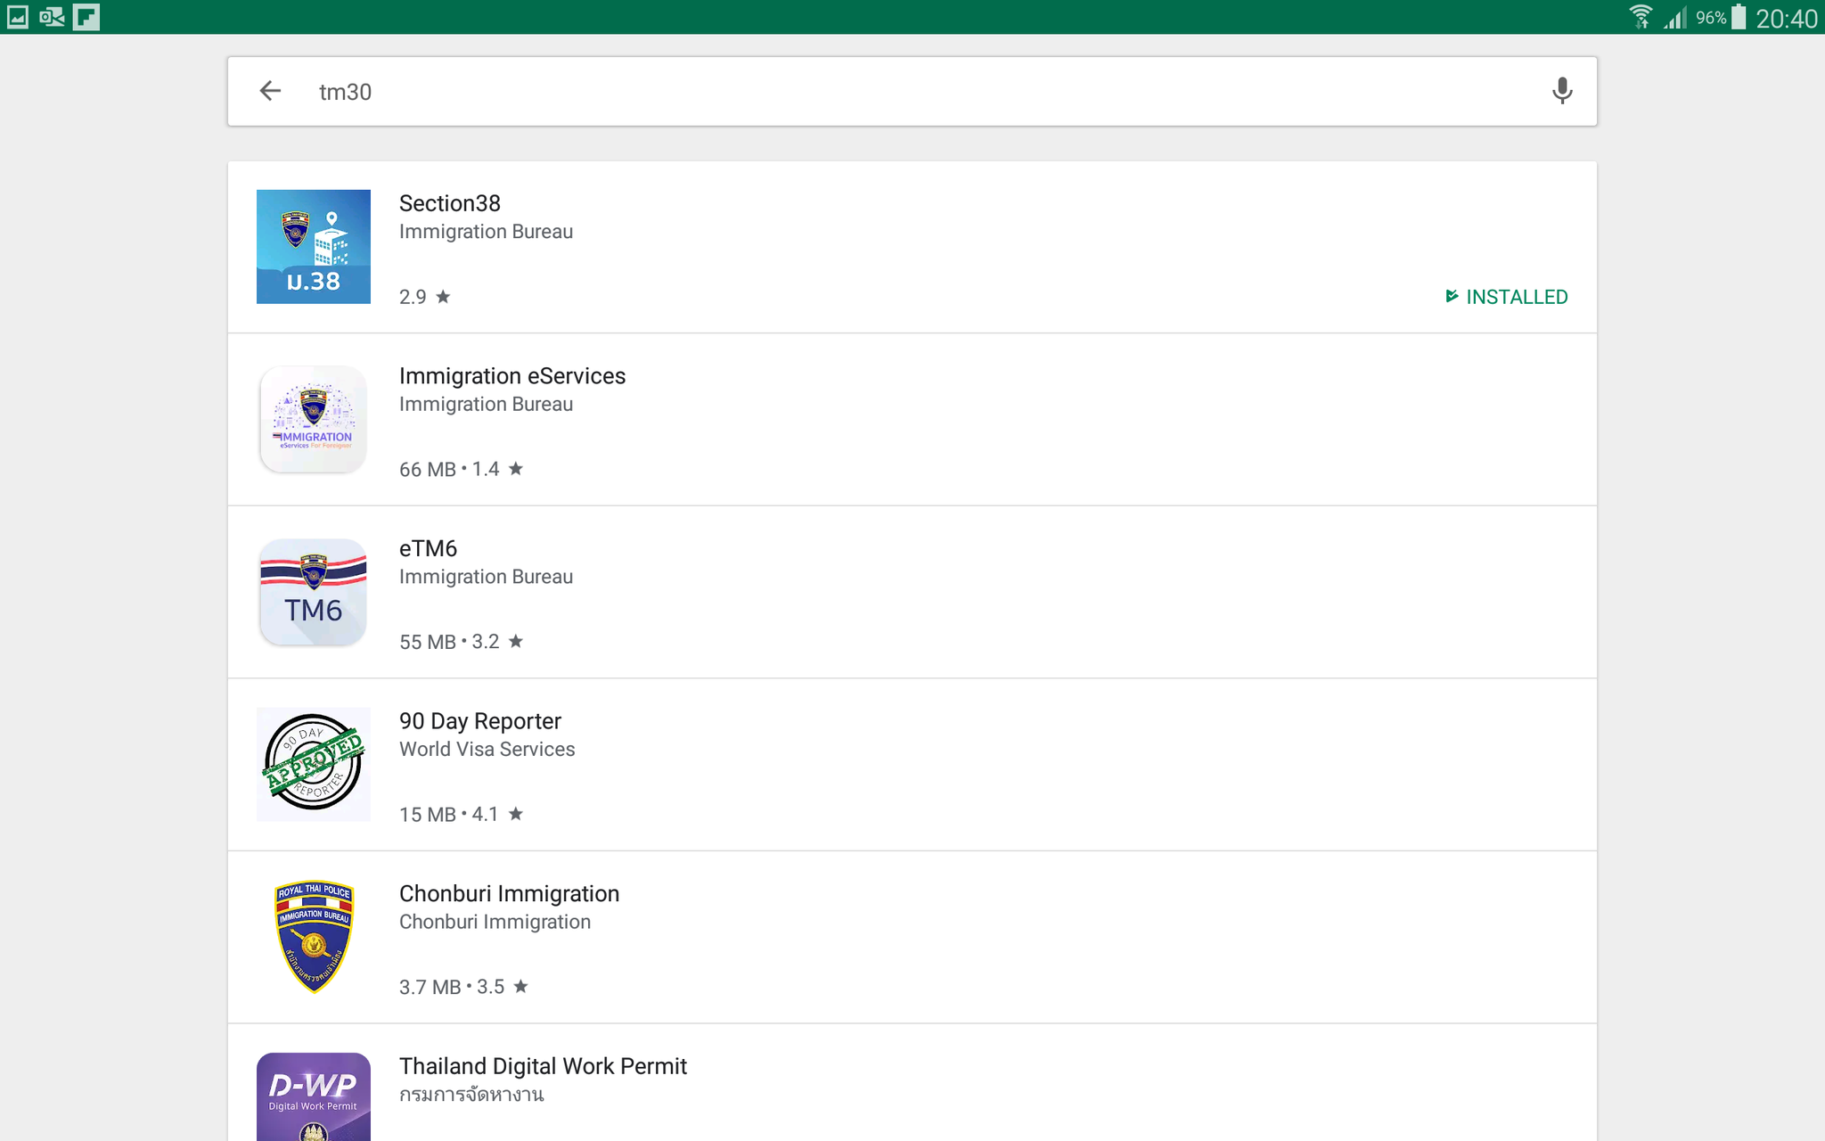
Task: Tap '3.7 MB • 3.5' rating text
Action: tap(463, 987)
